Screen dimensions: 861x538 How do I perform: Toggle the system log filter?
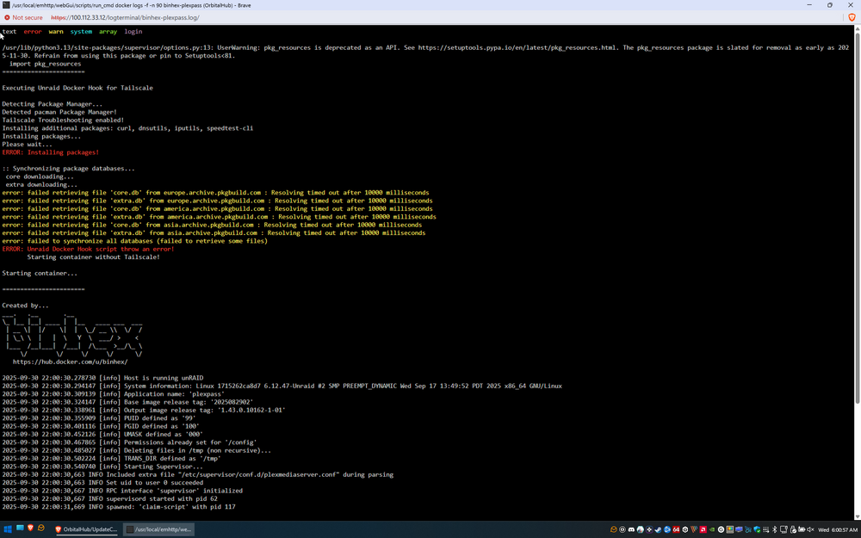pos(81,32)
